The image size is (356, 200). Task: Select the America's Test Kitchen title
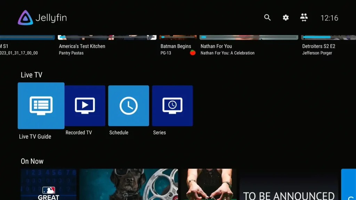click(x=82, y=46)
